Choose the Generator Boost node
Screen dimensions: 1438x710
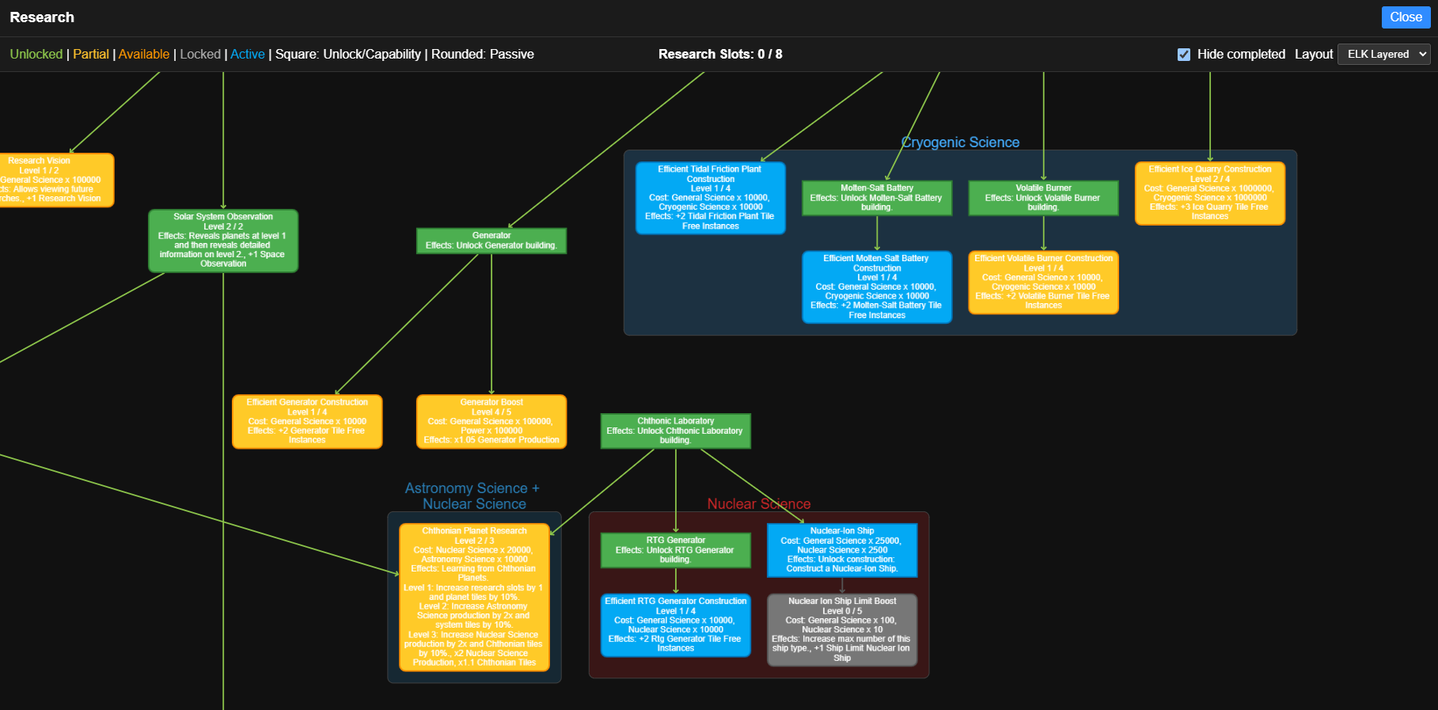click(491, 422)
